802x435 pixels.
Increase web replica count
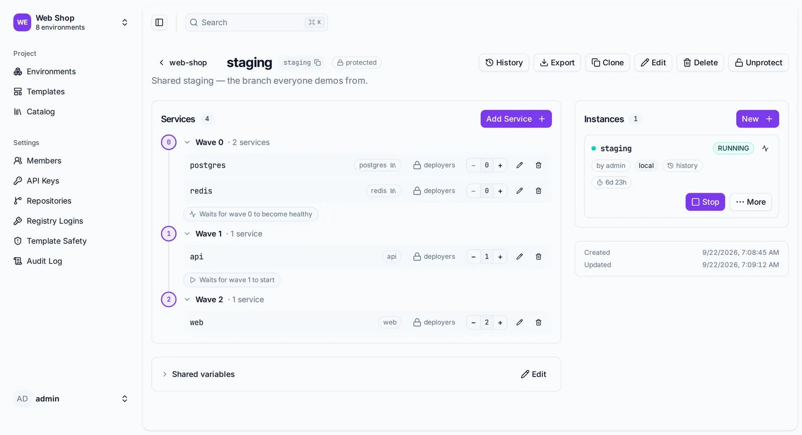500,322
